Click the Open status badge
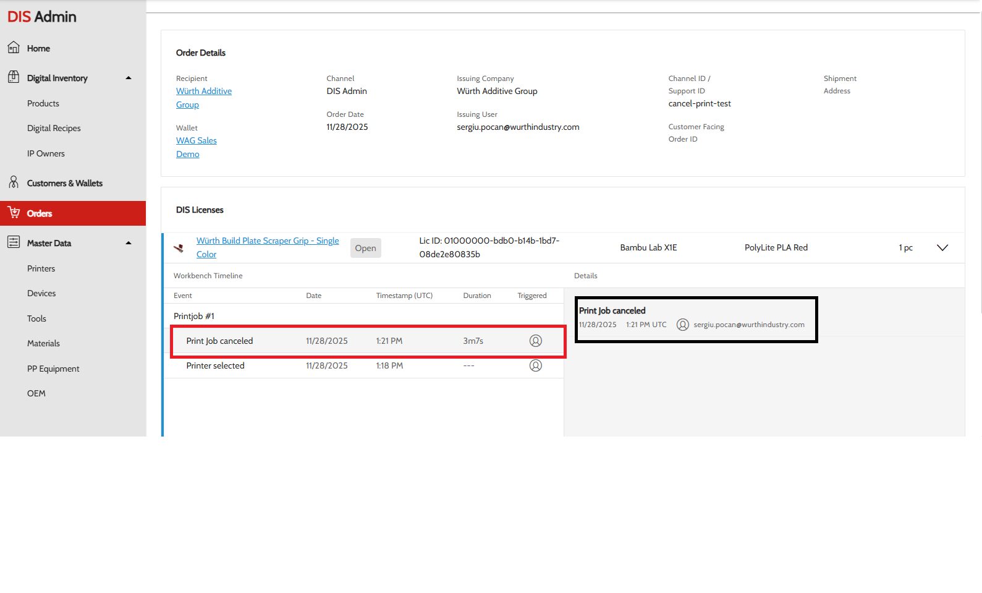 365,248
